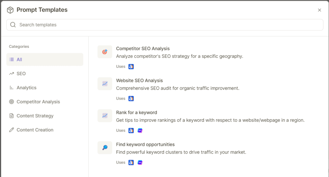The height and width of the screenshot is (177, 329).
Task: Close the Prompt Templates dialog
Action: (x=319, y=10)
